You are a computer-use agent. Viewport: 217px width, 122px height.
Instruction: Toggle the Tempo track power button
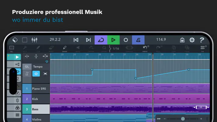point(36,74)
